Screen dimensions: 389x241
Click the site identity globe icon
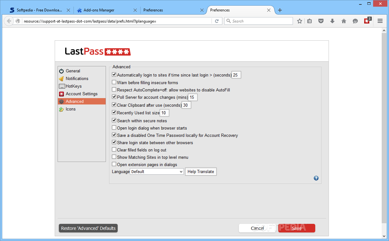(18, 21)
